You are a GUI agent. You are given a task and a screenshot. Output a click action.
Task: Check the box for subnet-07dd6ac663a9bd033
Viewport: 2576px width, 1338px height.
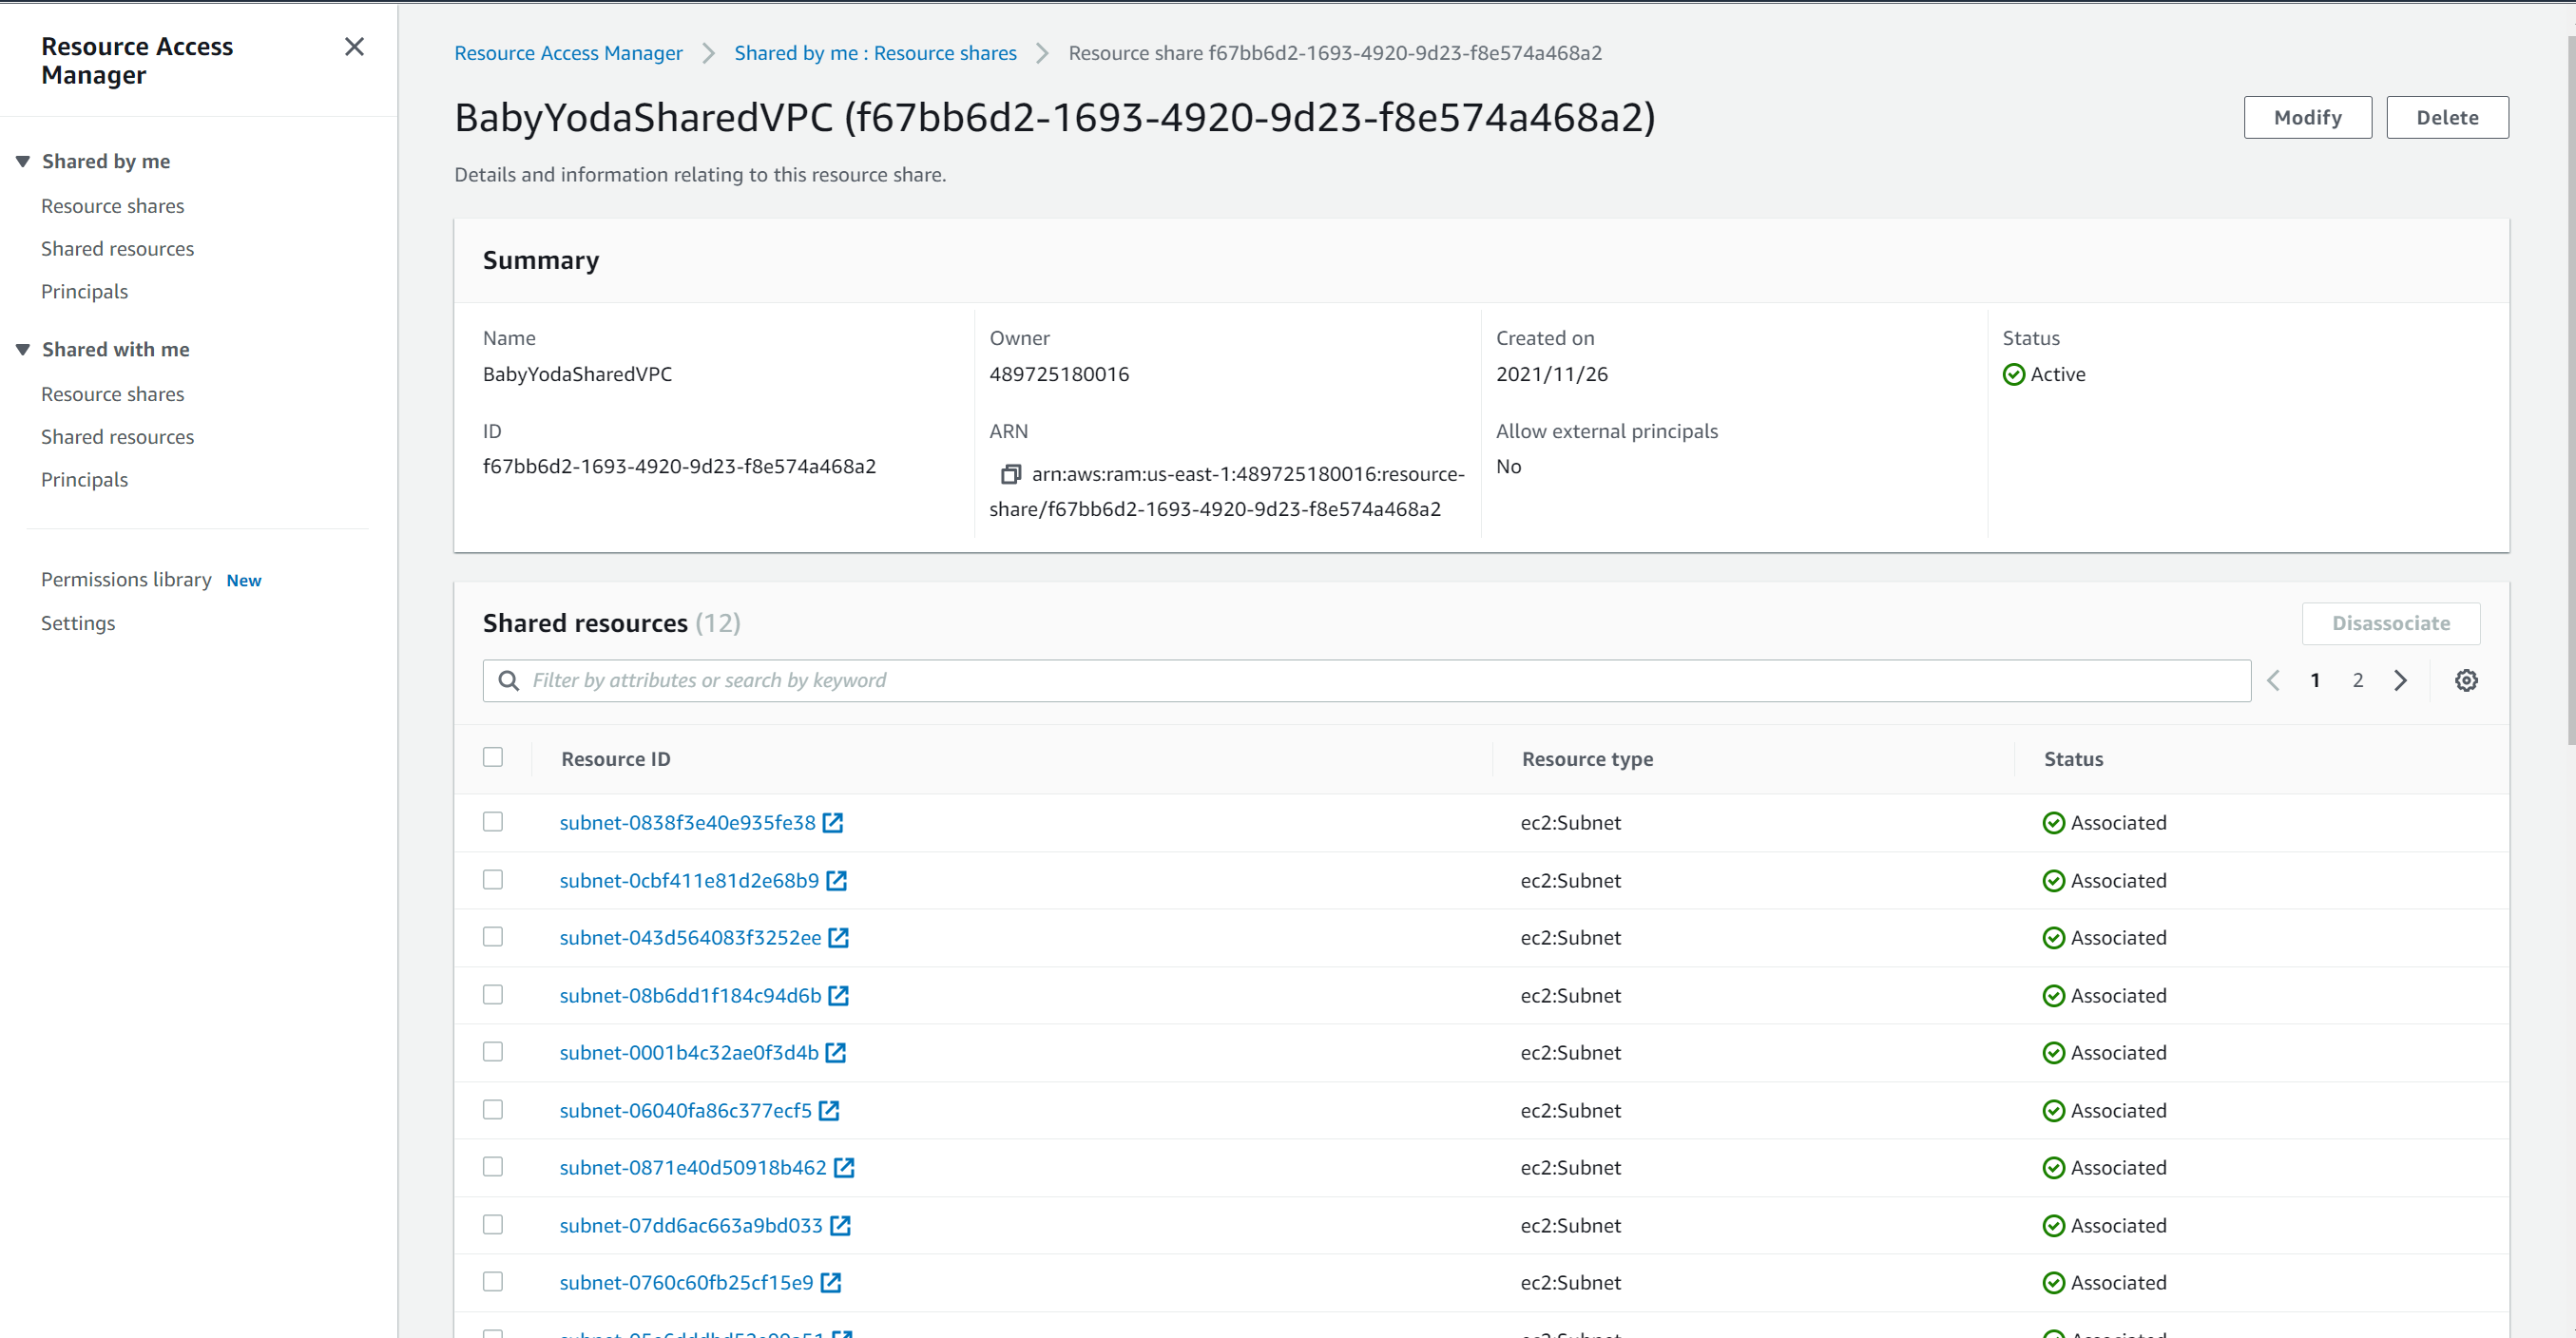pyautogui.click(x=493, y=1224)
